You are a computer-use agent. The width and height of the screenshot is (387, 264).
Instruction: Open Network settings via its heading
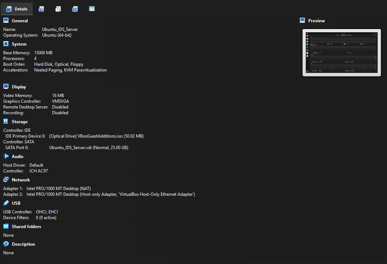click(x=21, y=180)
